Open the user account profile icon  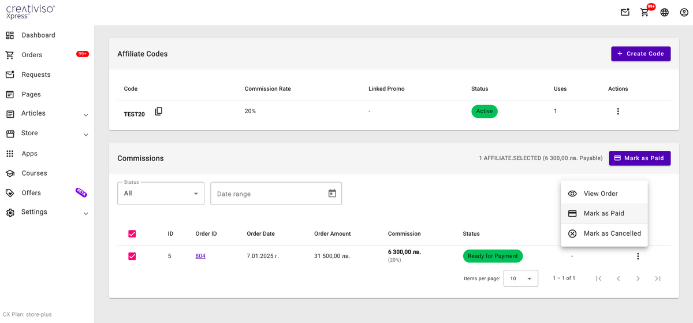coord(684,12)
